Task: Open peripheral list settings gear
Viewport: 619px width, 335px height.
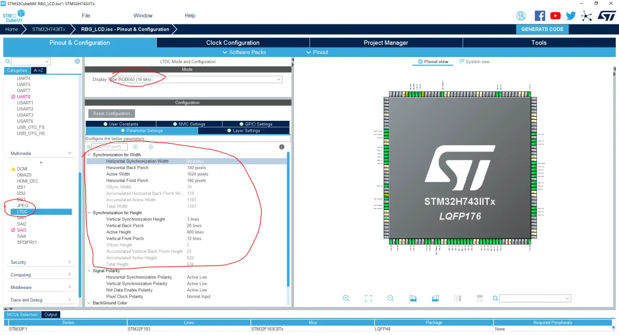Action: click(77, 61)
